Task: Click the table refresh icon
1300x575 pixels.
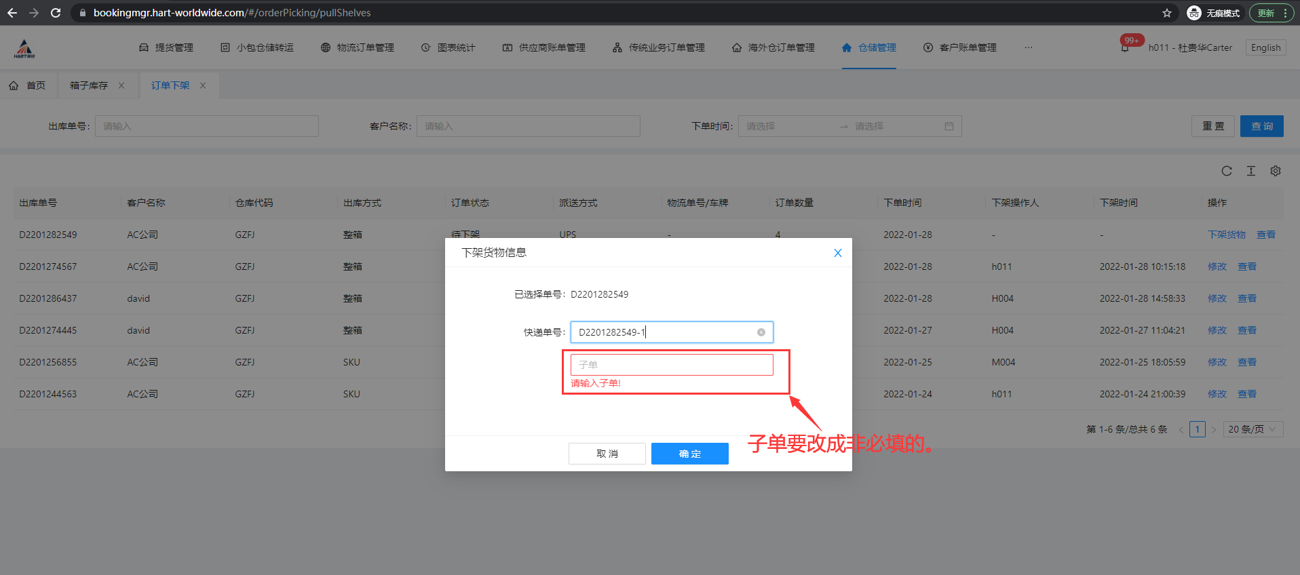Action: click(1226, 171)
